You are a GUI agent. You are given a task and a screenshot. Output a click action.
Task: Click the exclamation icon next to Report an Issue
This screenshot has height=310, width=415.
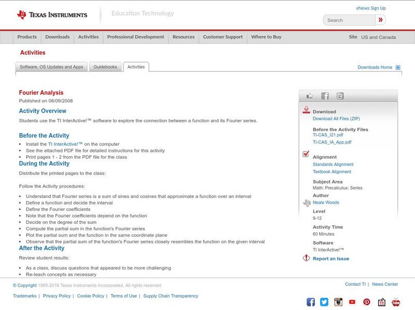point(306,258)
